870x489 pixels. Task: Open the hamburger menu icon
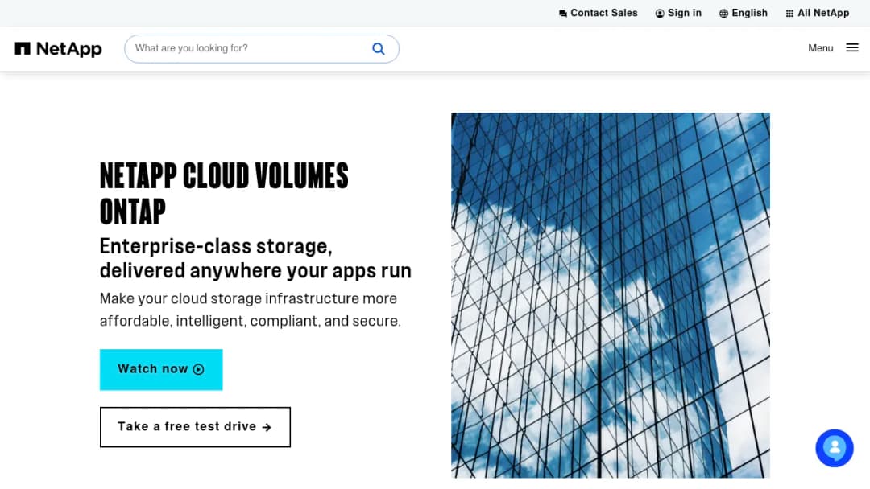click(x=852, y=48)
